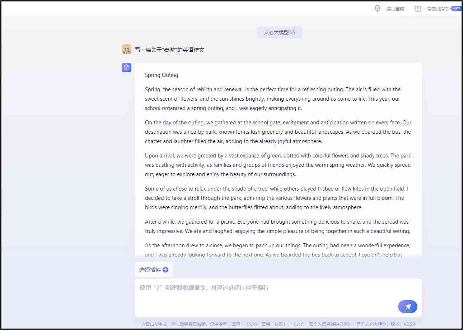Viewport: 463px width, 330px height.
Task: Open the 选择插件 plugin selector
Action: tap(154, 270)
